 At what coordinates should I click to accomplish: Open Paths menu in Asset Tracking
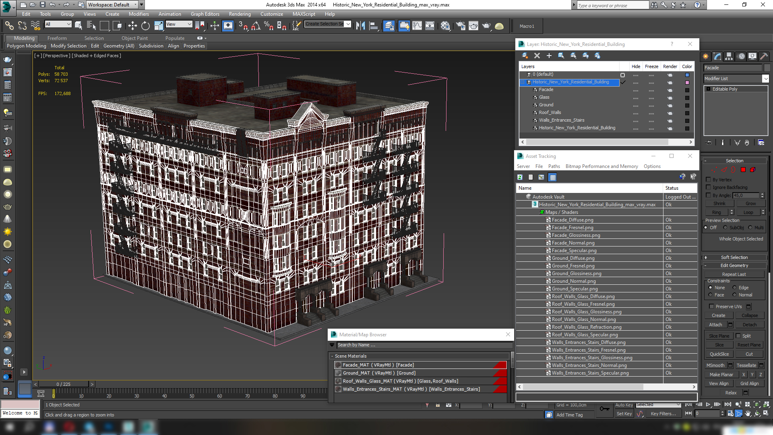click(554, 166)
